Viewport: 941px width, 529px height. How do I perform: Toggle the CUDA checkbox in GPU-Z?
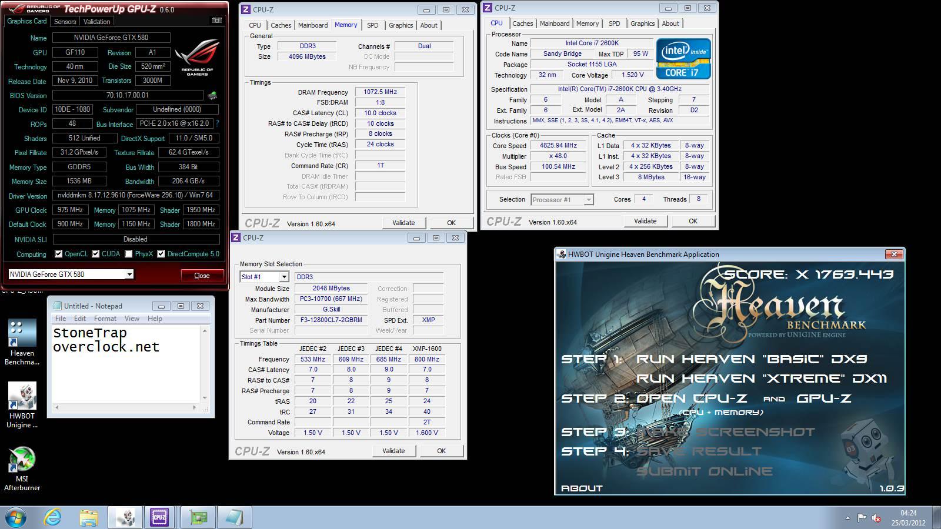click(96, 254)
